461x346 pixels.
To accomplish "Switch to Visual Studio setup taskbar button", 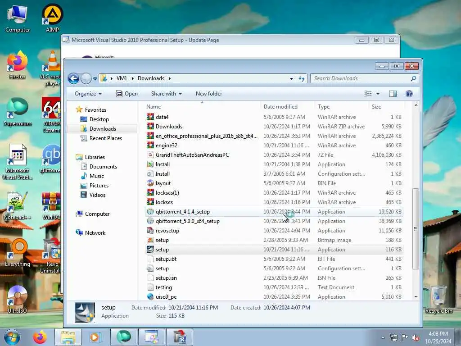I will (x=152, y=337).
